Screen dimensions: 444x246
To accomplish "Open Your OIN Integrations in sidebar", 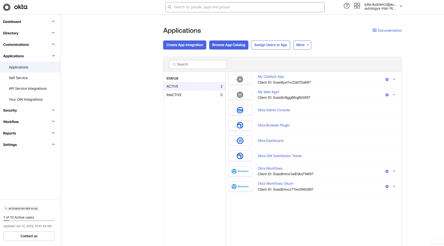I will click(x=30, y=99).
